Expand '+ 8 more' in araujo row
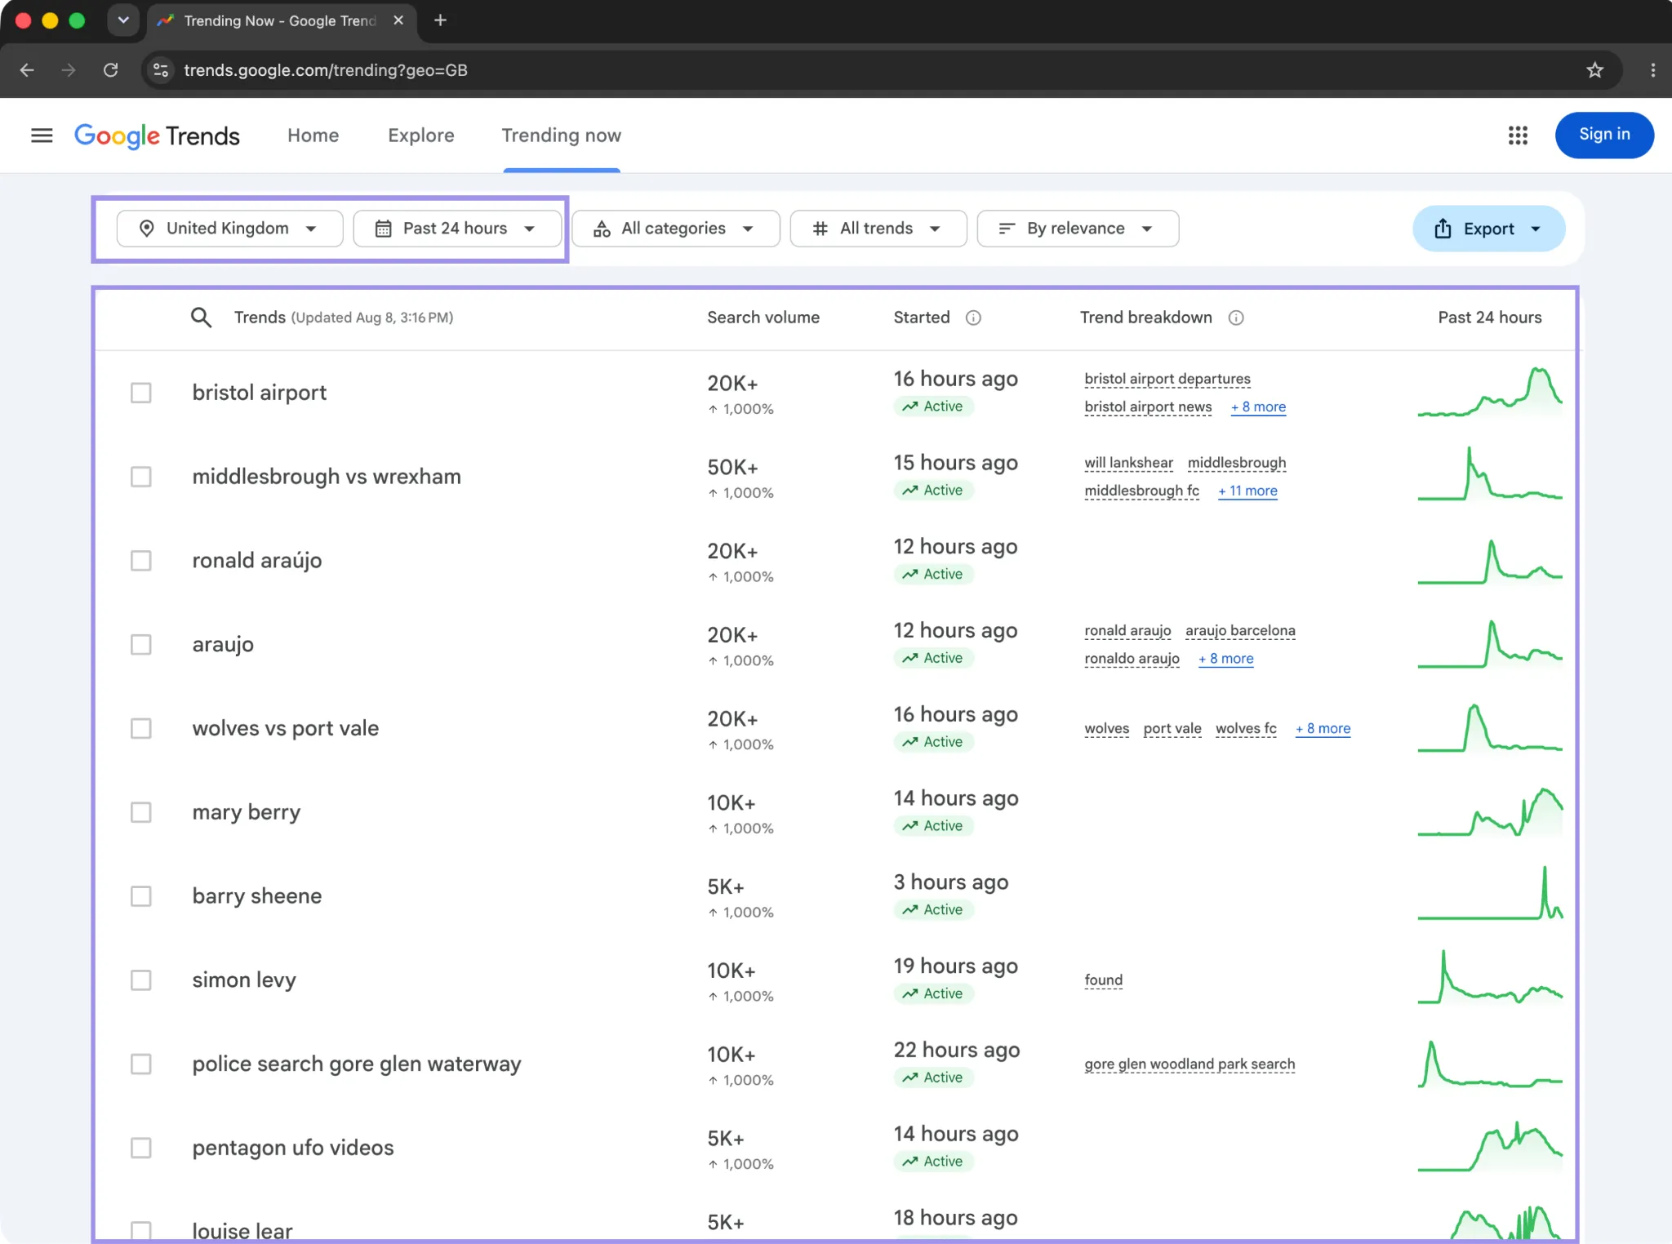The width and height of the screenshot is (1672, 1244). tap(1225, 659)
